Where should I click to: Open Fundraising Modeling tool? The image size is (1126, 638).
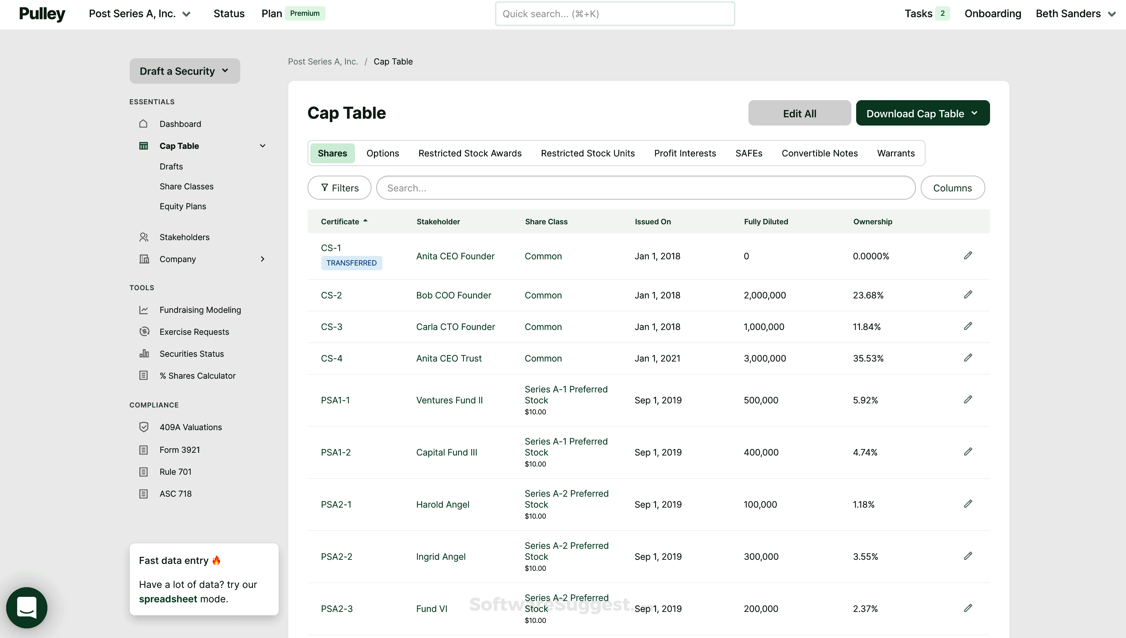[200, 310]
